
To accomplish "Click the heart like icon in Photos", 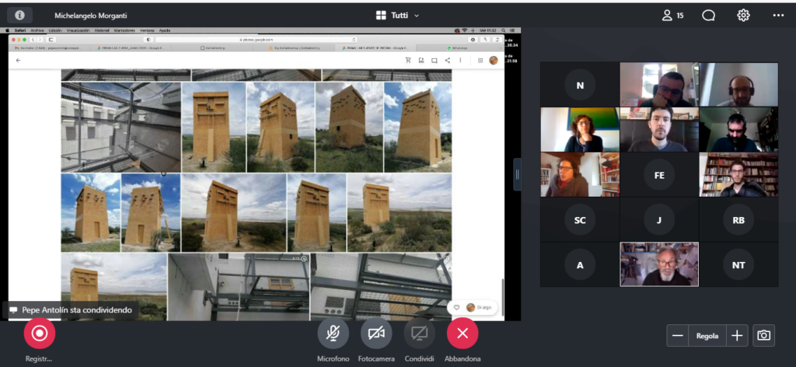I will coord(456,308).
